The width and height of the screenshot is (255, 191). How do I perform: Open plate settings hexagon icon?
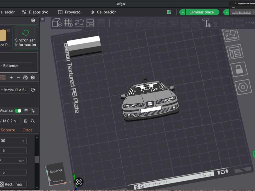coord(243,87)
